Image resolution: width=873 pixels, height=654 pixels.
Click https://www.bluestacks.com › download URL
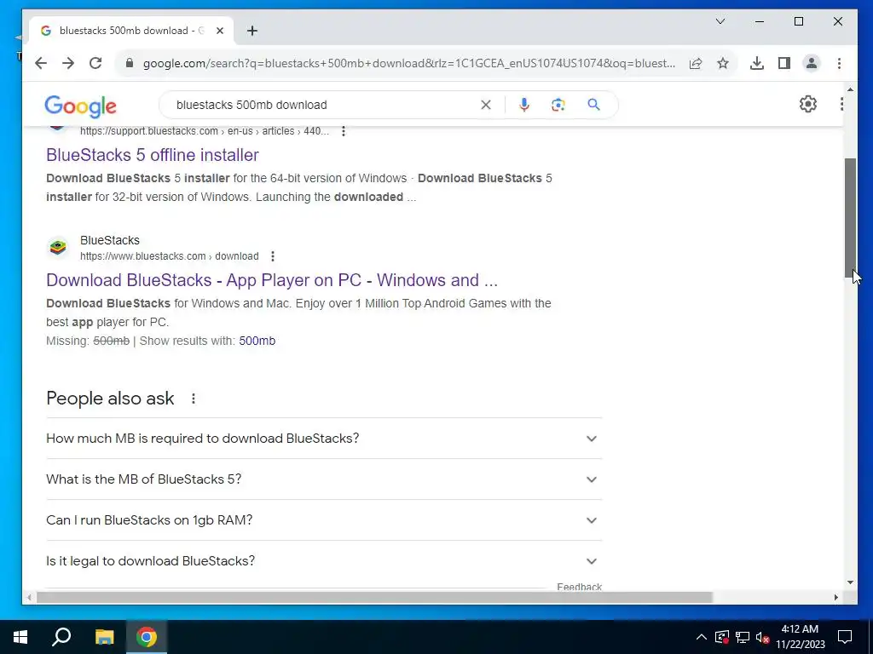pyautogui.click(x=170, y=256)
